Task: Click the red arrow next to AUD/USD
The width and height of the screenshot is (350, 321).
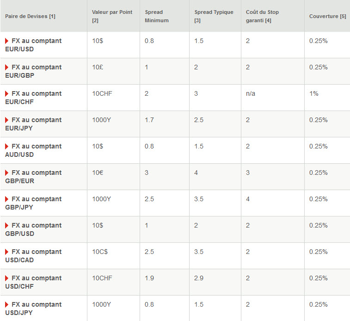Action: click(7, 147)
